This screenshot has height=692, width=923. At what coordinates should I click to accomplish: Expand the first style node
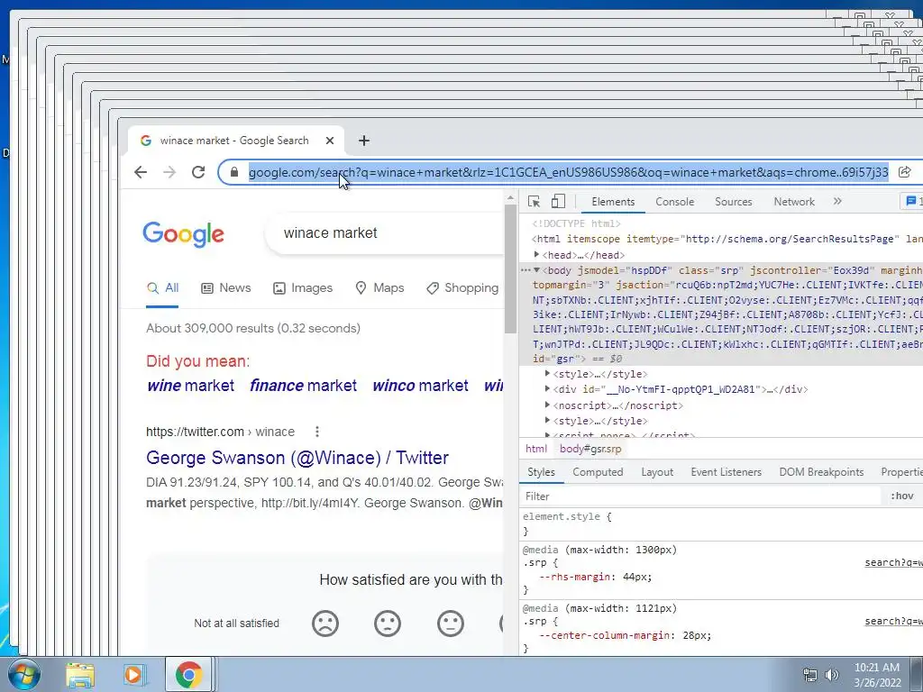[x=547, y=374]
